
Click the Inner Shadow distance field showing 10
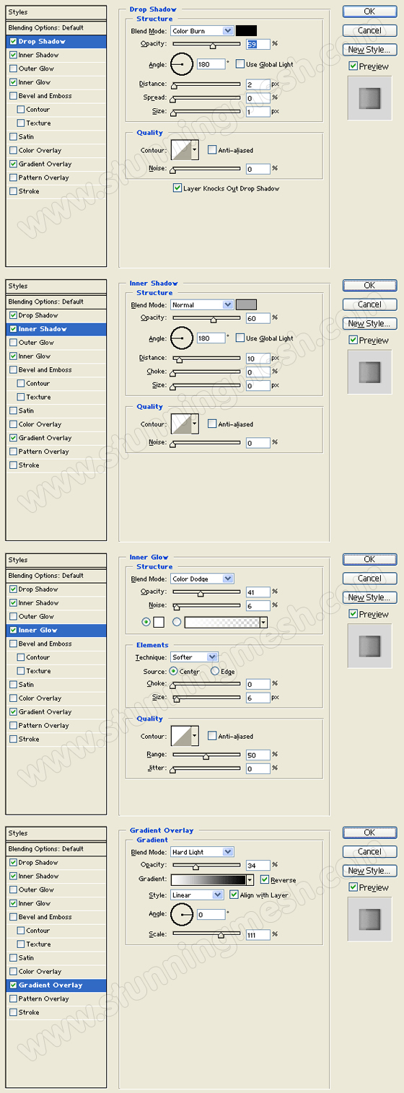[258, 358]
